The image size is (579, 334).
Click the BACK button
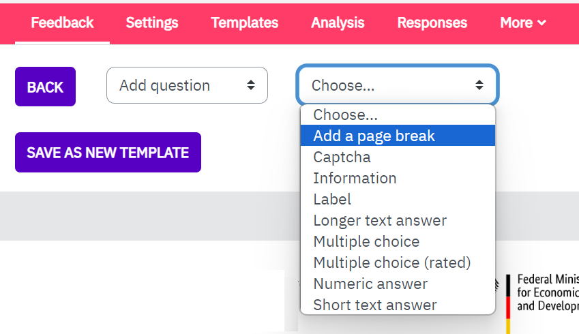pos(46,87)
